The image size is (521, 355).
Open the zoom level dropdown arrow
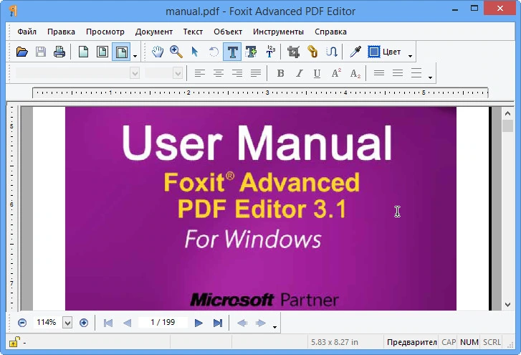click(67, 323)
